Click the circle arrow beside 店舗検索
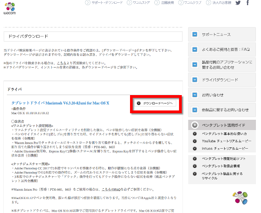 tap(157, 3)
